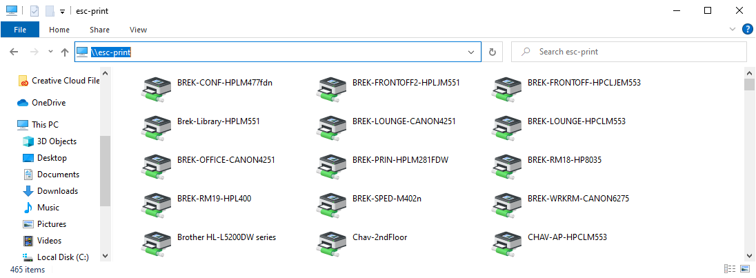Screen dimensions: 756x278
Task: Open the recent locations dropdown arrow
Action: pyautogui.click(x=50, y=52)
